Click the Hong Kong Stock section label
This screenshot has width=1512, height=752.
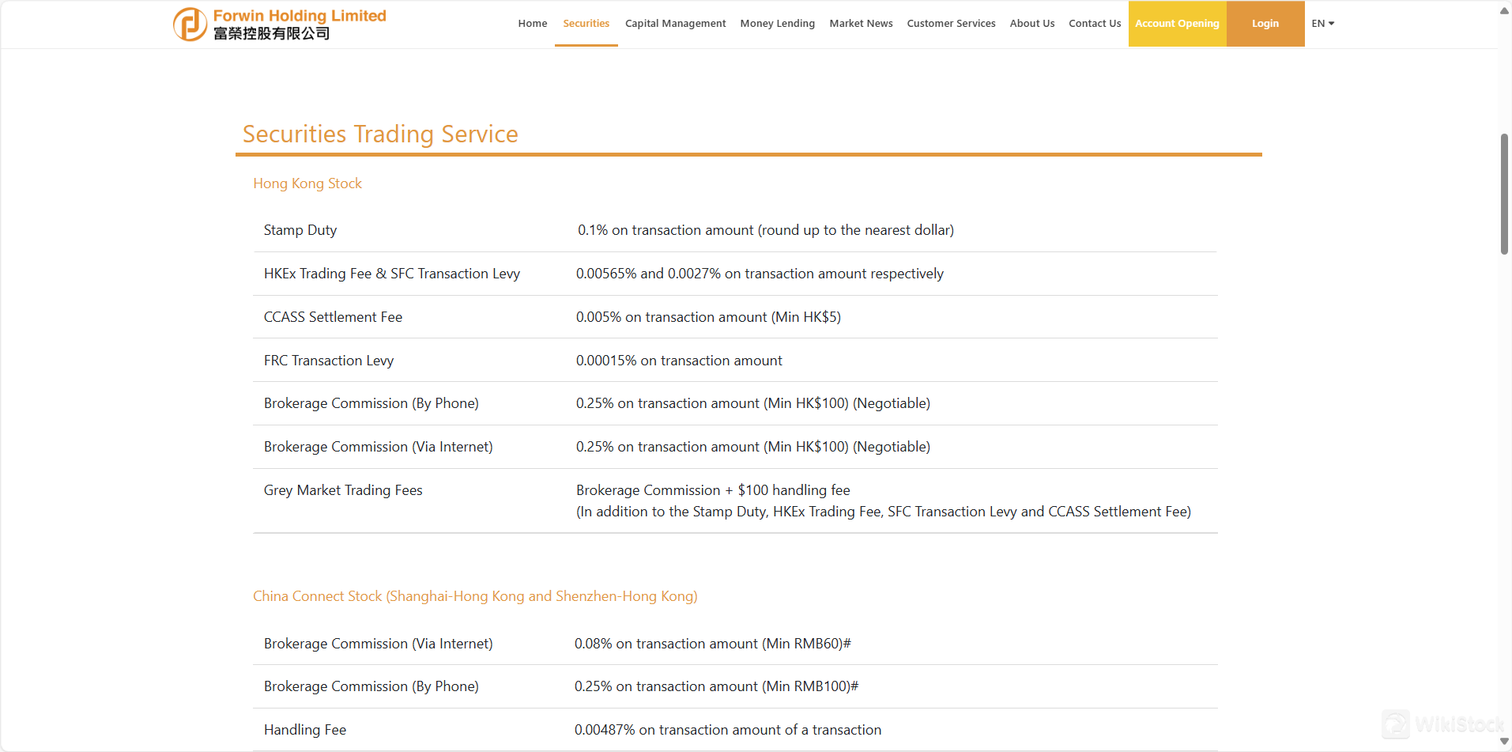click(x=307, y=183)
